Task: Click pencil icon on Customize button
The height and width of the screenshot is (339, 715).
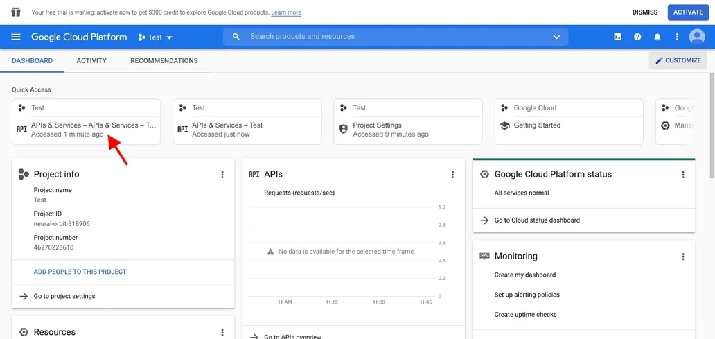Action: [x=659, y=61]
